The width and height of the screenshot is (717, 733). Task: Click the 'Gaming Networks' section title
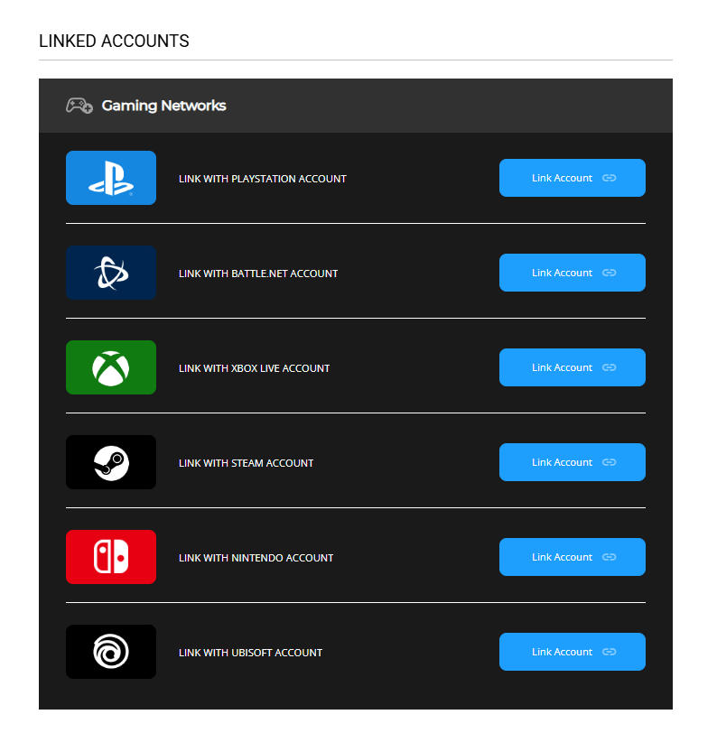coord(163,107)
